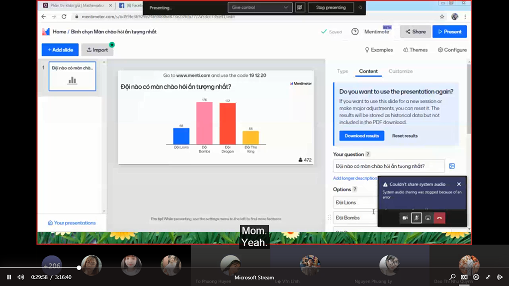This screenshot has height=286, width=509.
Task: Bookmark the page with the star icon
Action: point(442,16)
